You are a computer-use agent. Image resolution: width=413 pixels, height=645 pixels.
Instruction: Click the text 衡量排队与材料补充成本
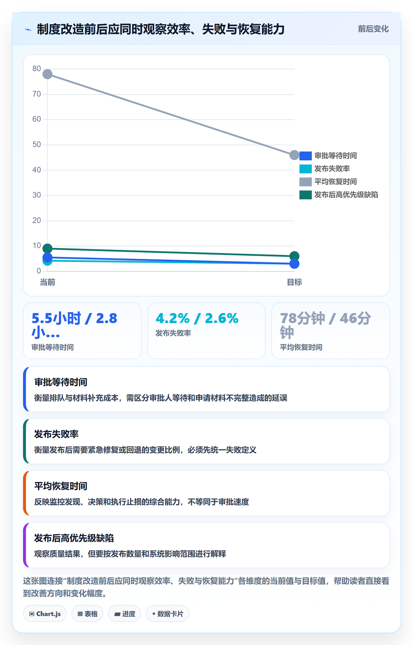(x=76, y=398)
